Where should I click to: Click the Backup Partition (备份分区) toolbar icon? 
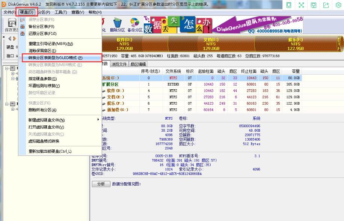coord(135,25)
